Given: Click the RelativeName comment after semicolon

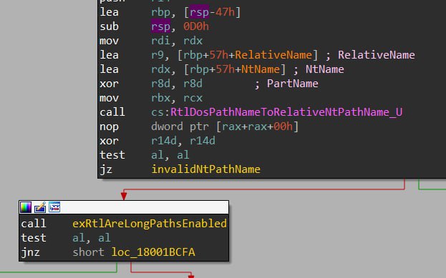Looking at the screenshot, I should 377,55.
